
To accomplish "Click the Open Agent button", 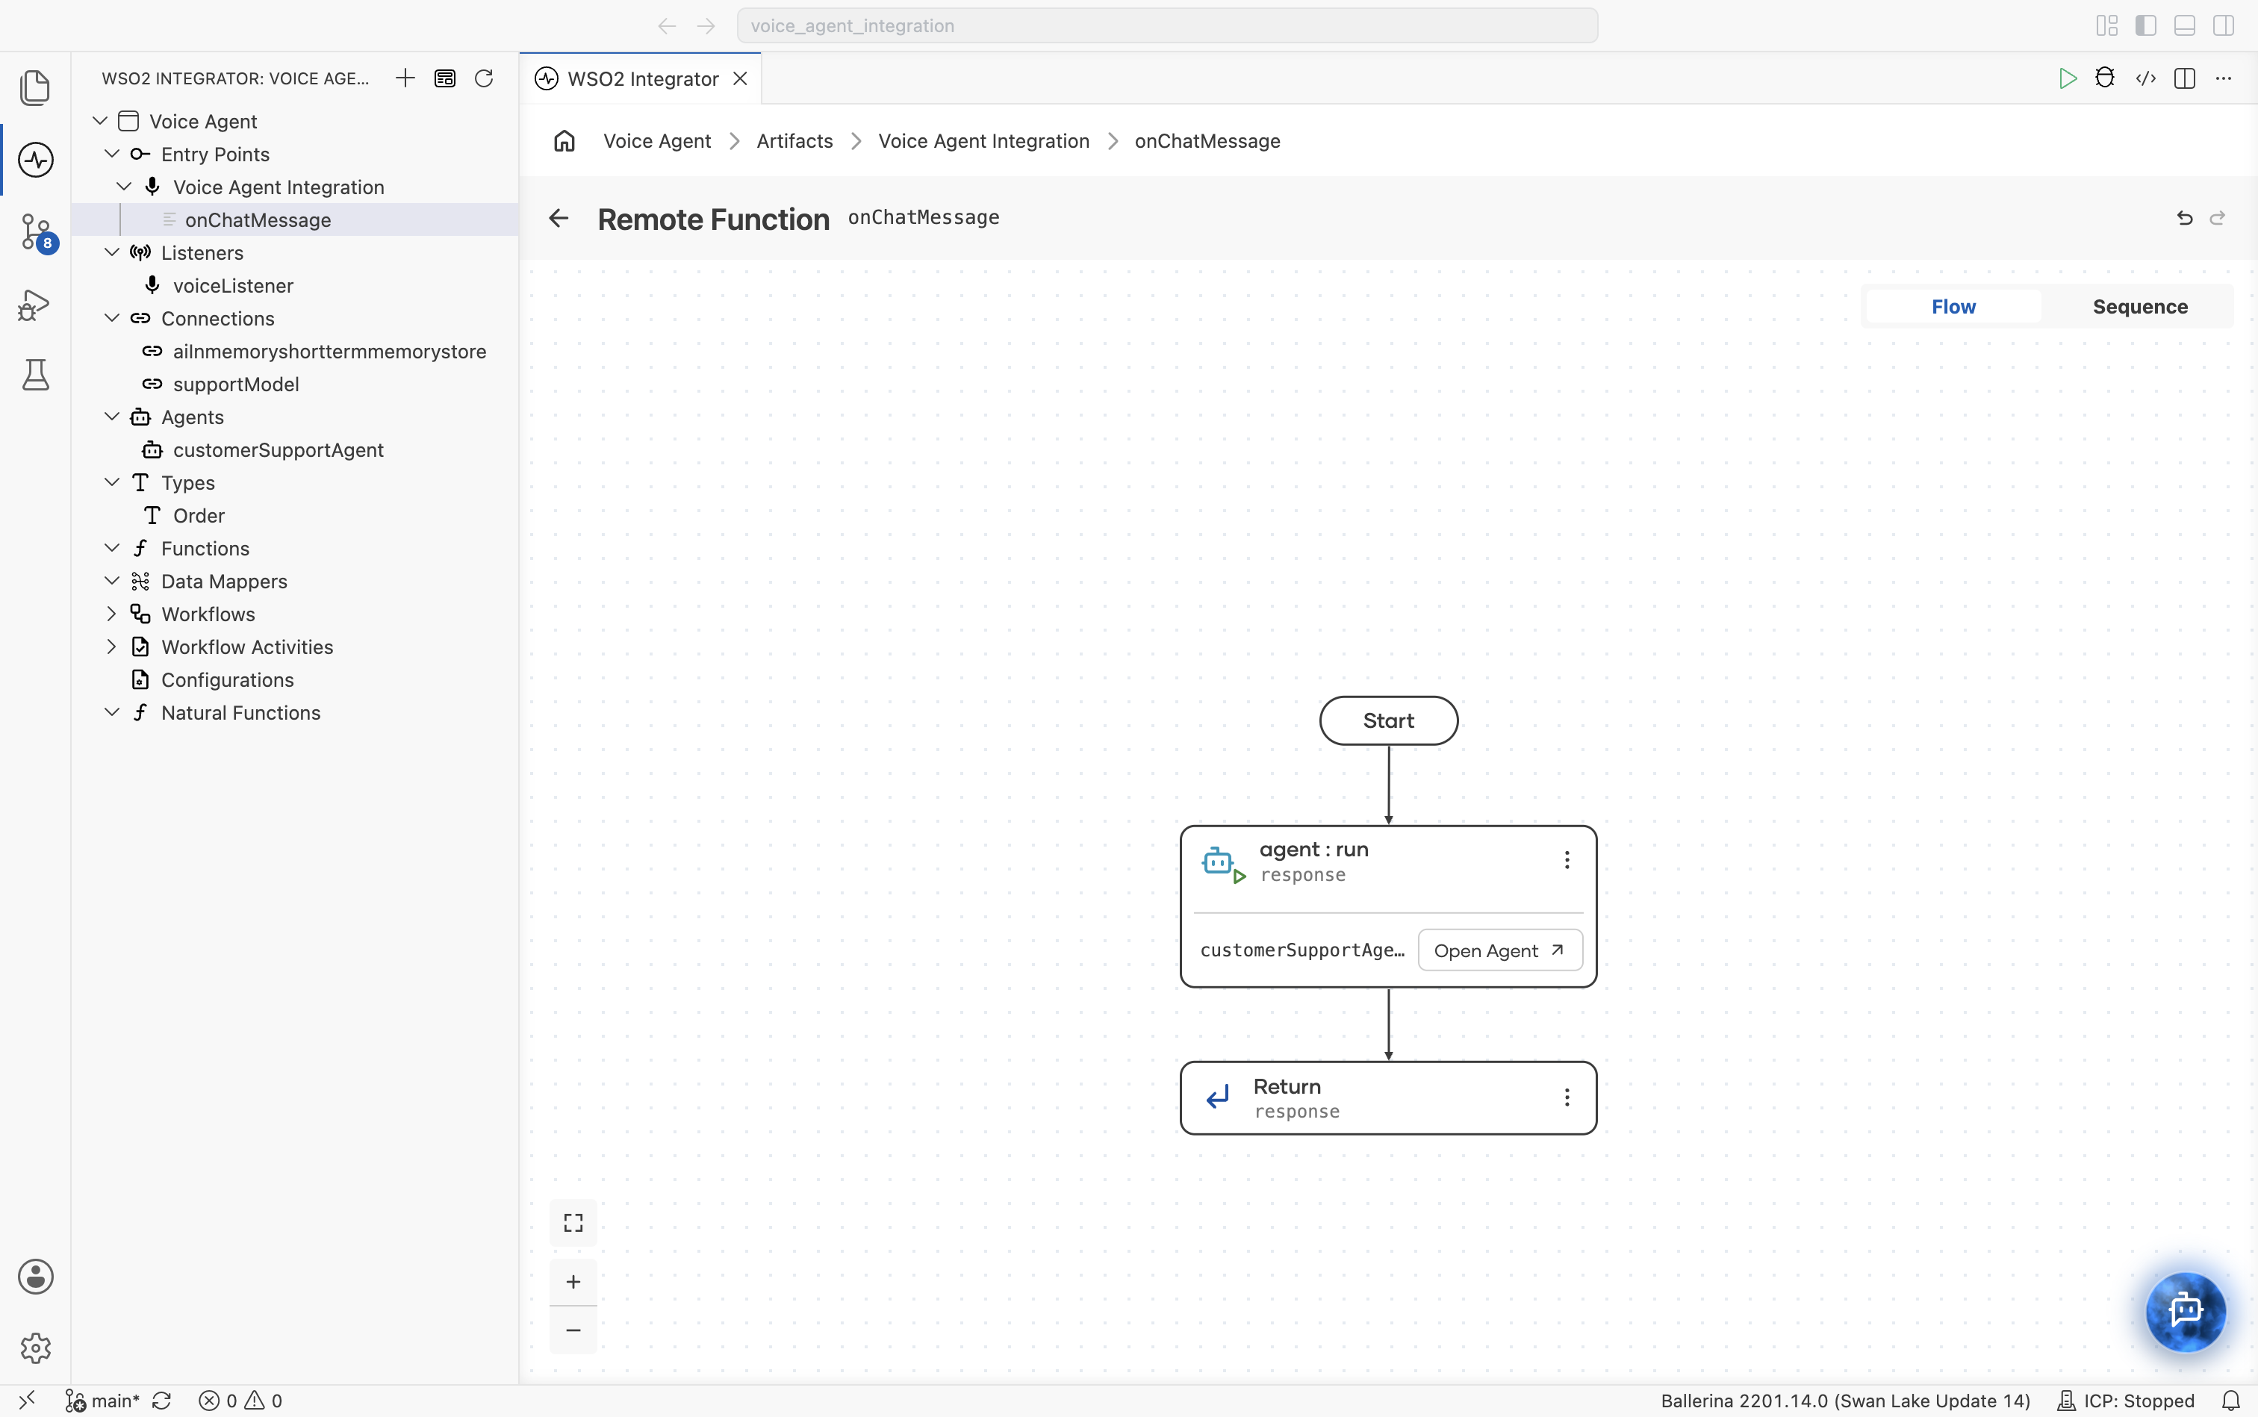I will tap(1499, 950).
